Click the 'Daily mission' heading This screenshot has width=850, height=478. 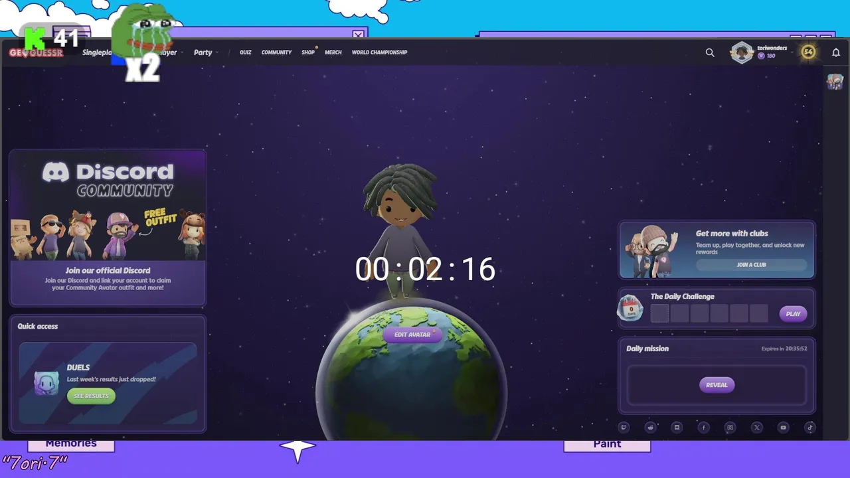(x=647, y=349)
